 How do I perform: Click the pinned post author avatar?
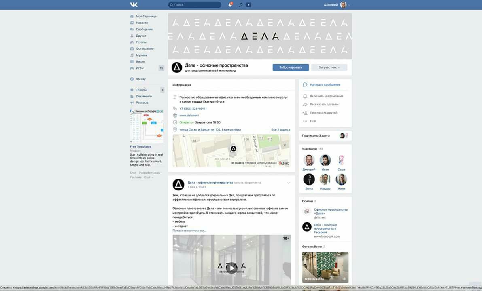click(178, 185)
